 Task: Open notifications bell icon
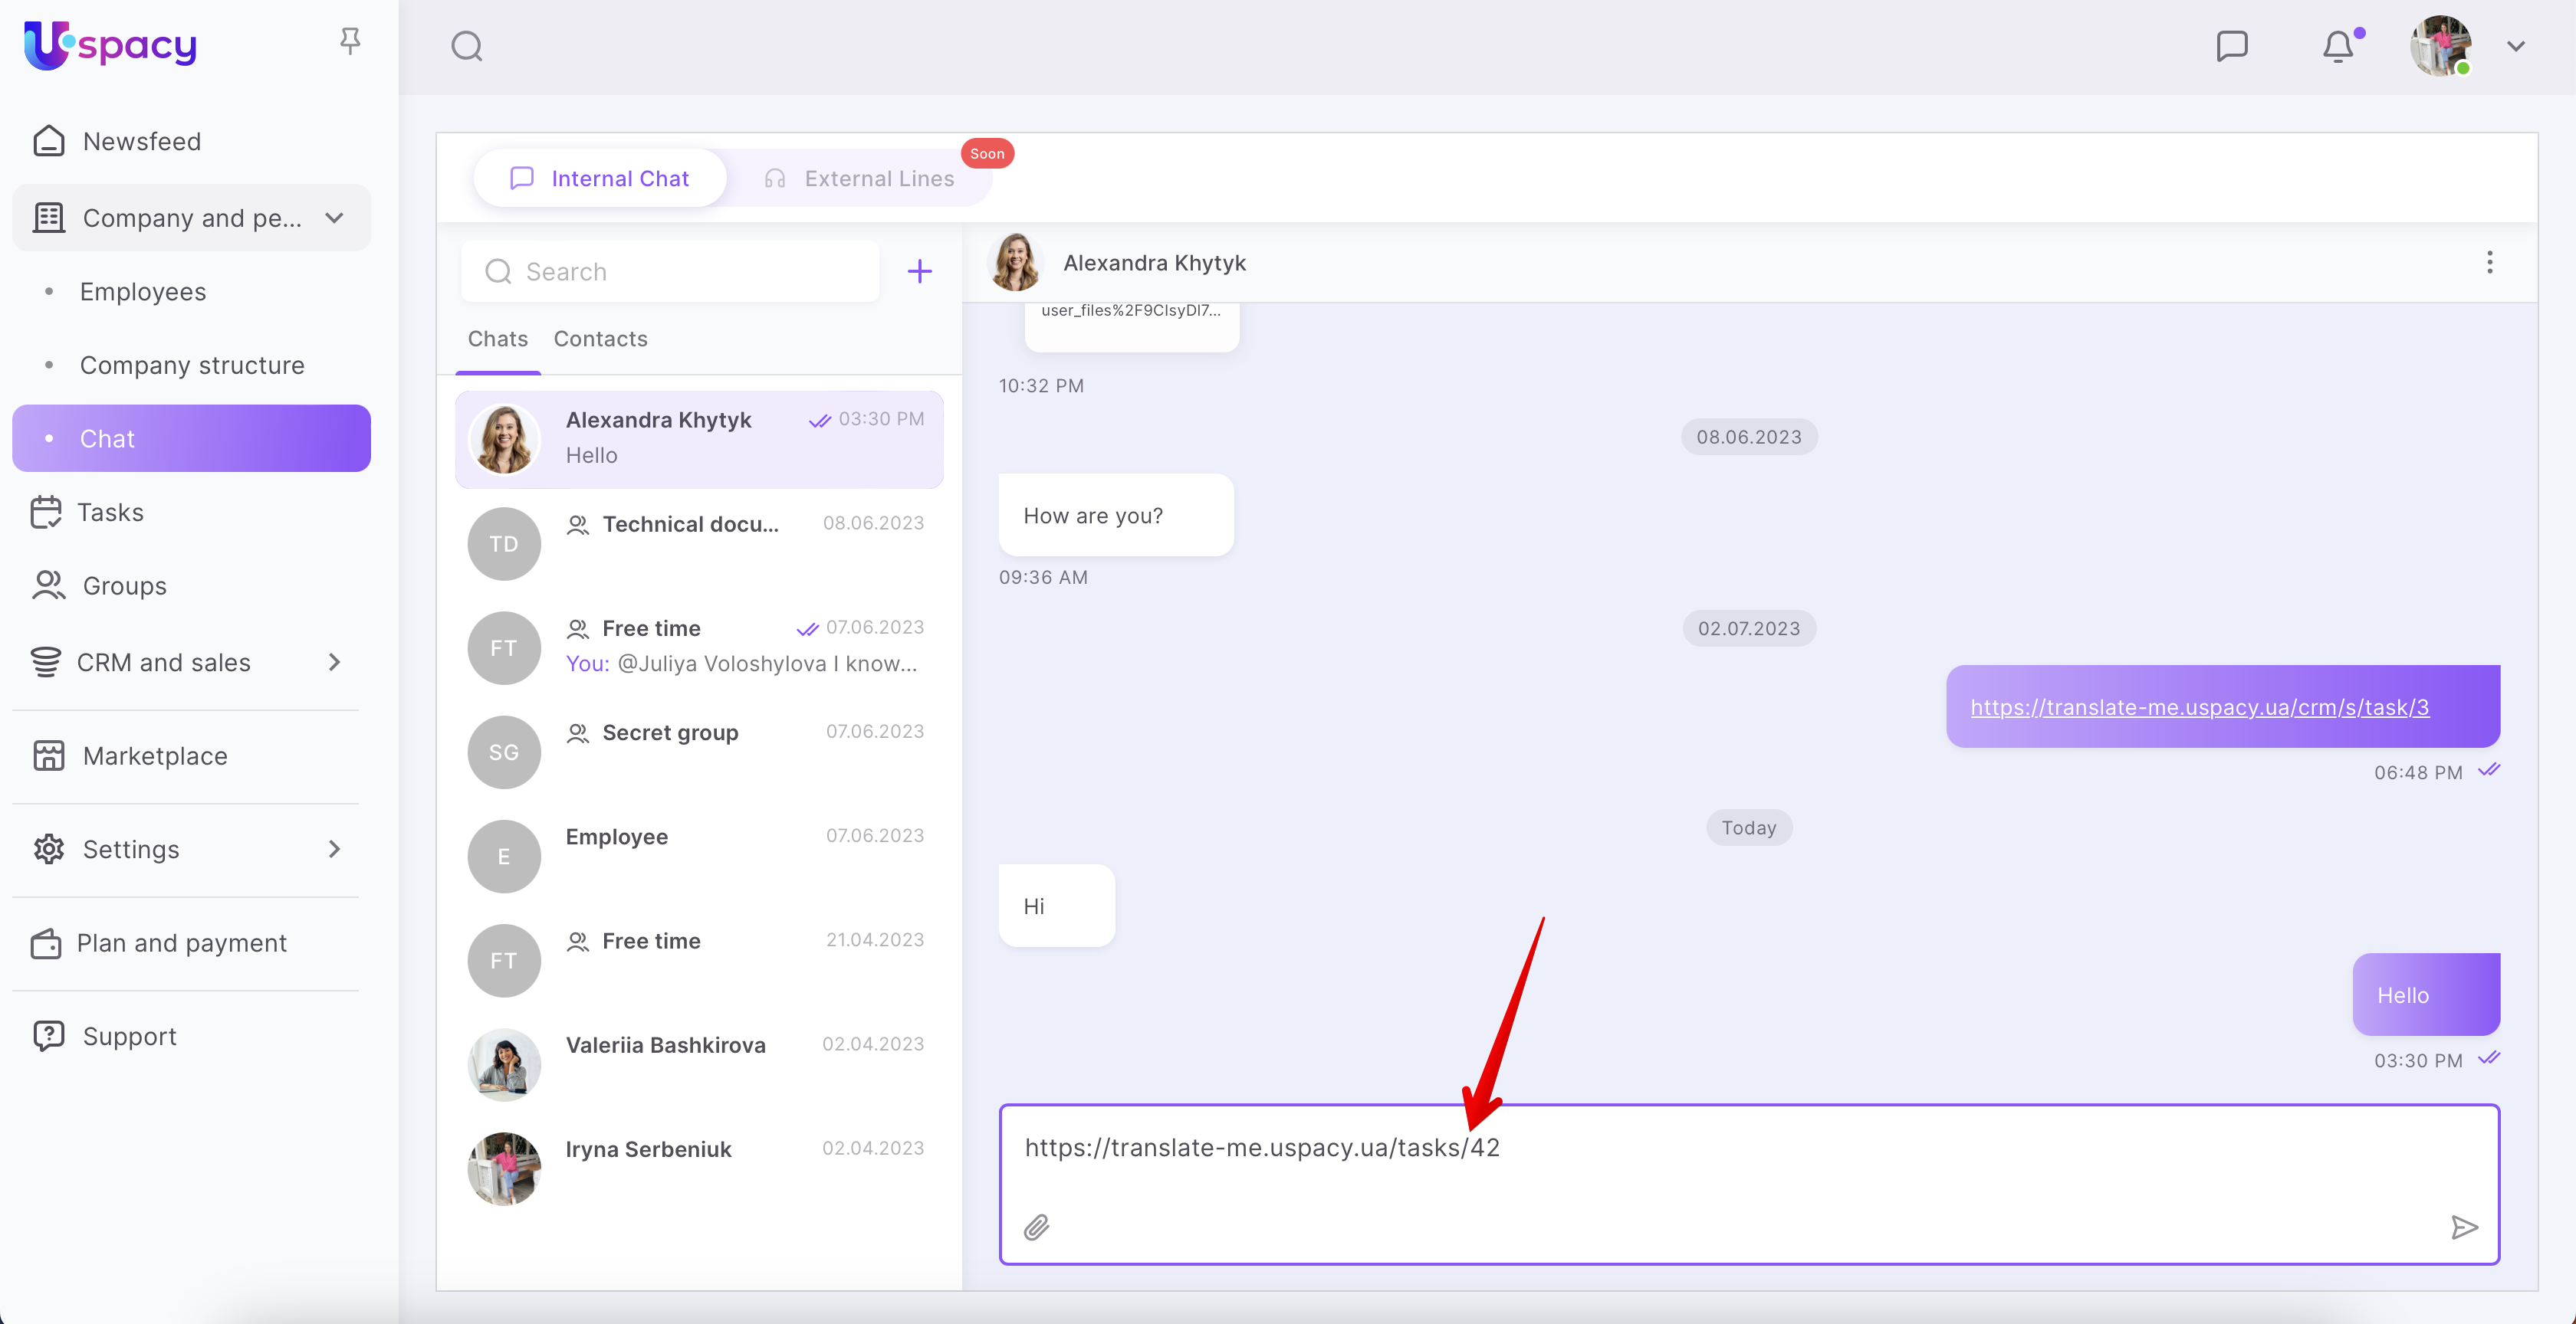point(2337,46)
